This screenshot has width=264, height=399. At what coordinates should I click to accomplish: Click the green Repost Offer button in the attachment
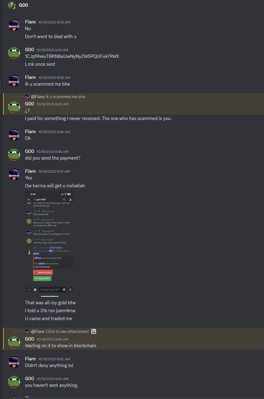pos(42,278)
